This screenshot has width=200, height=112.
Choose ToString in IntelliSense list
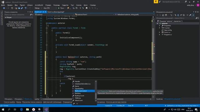click(x=83, y=98)
